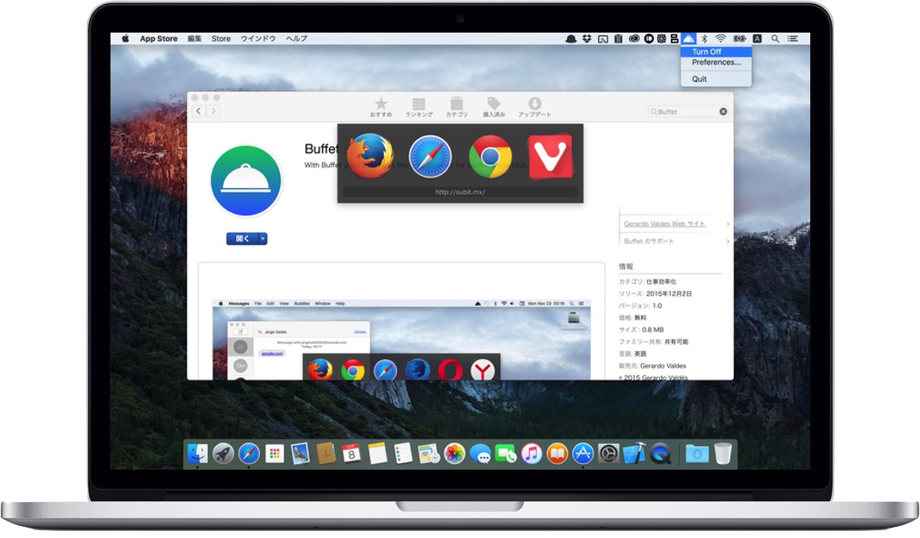Click the Buffet app screenshot preview
The width and height of the screenshot is (920, 538).
coord(402,339)
